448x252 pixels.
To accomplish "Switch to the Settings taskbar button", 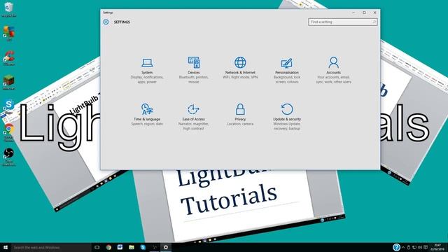I will [x=166, y=247].
